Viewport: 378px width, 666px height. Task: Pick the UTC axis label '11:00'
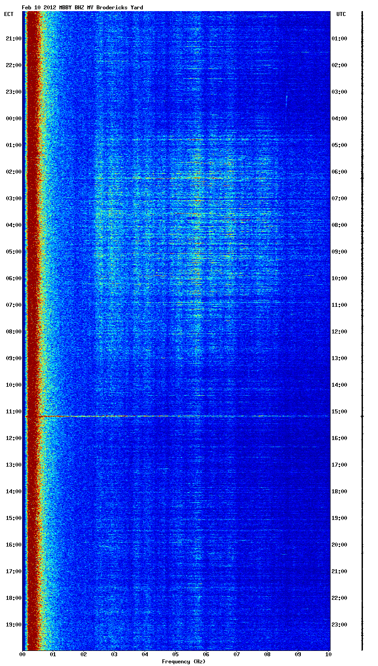click(339, 305)
